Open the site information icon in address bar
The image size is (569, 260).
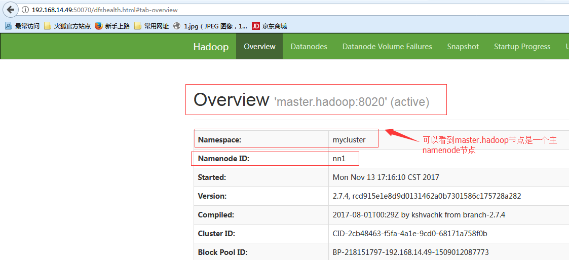[25, 10]
